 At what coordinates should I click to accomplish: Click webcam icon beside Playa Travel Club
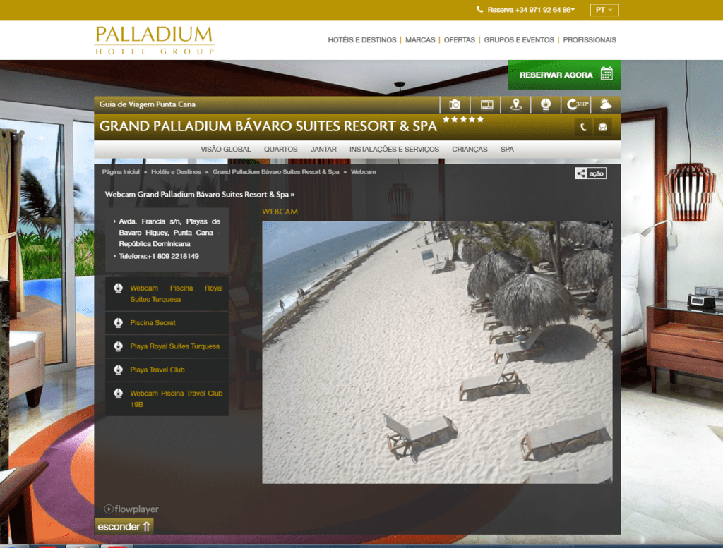pyautogui.click(x=118, y=370)
